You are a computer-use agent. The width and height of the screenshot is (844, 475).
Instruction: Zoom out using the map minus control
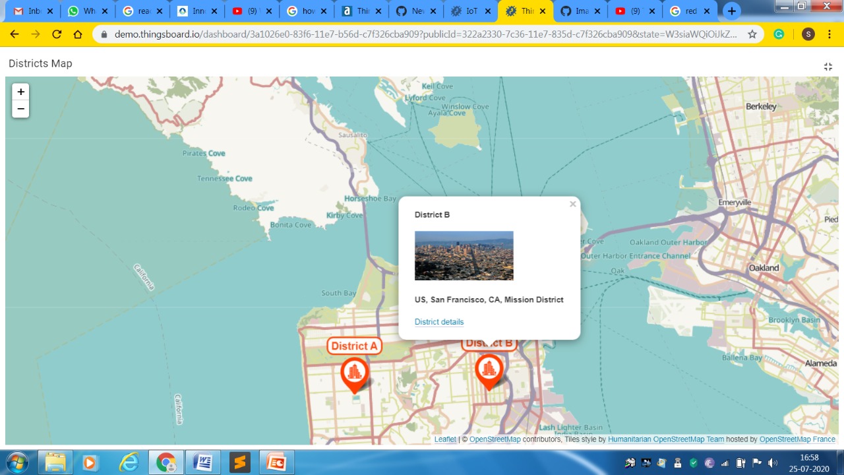pos(20,109)
